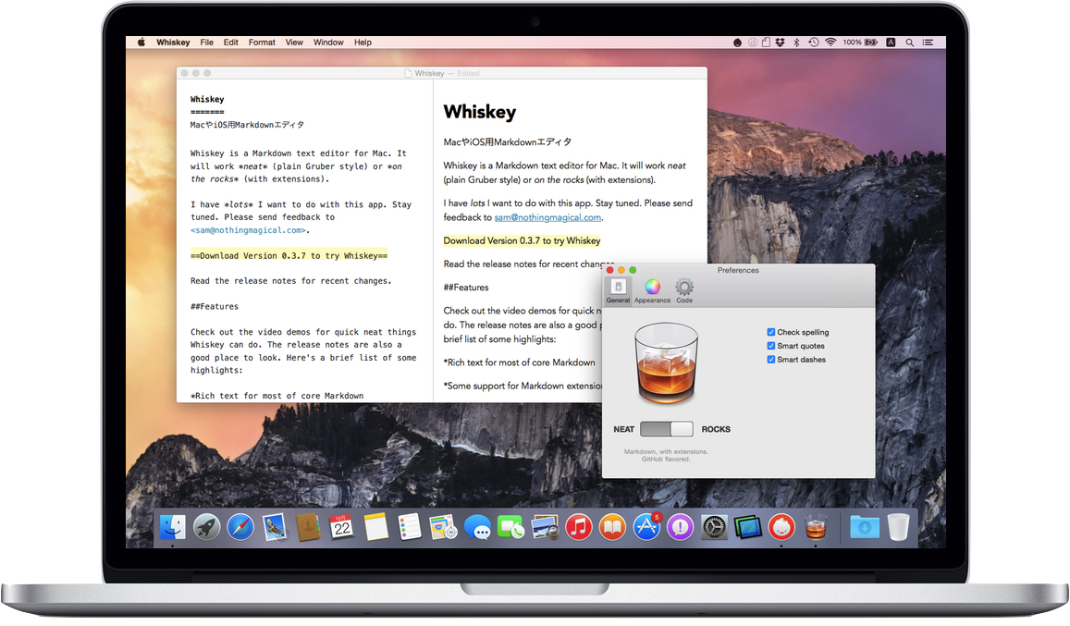Click the Whiskey document title in the title bar
Viewport: 1070px width, 626px height.
point(429,73)
